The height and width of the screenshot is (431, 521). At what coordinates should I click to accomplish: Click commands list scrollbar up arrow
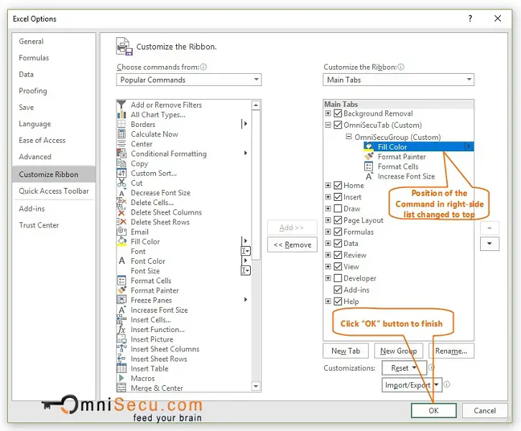256,105
